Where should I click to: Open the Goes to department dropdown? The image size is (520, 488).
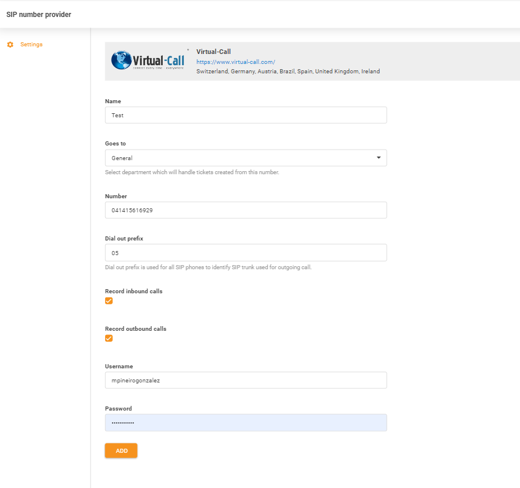coord(246,157)
